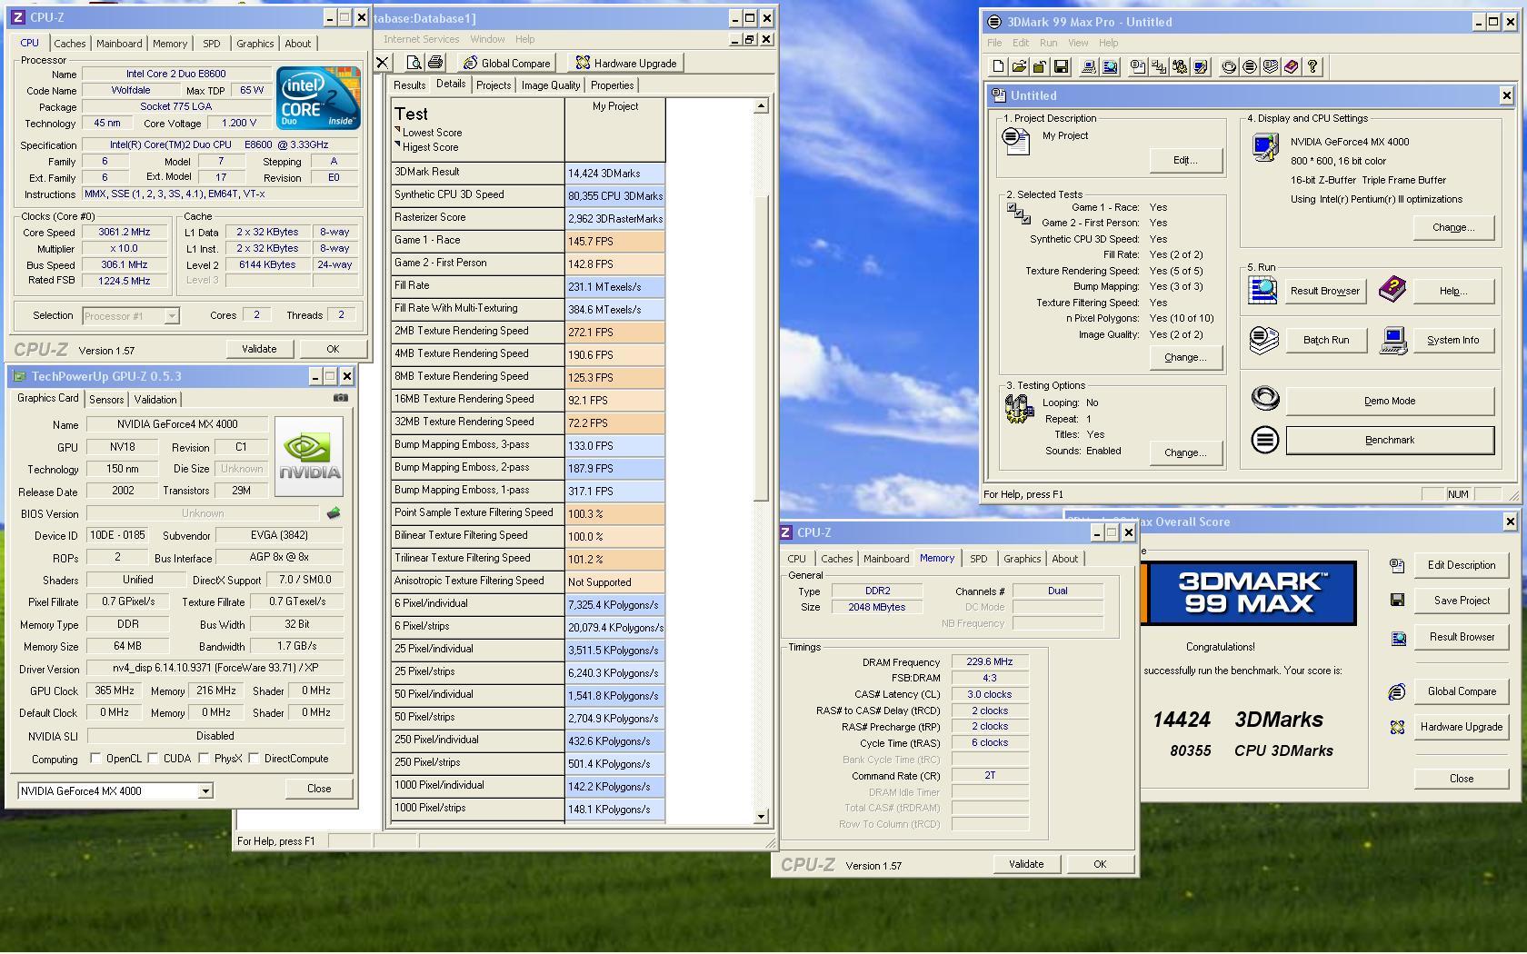Click Display Settings icon in 3DMark toolbar
The height and width of the screenshot is (954, 1527).
[1200, 66]
